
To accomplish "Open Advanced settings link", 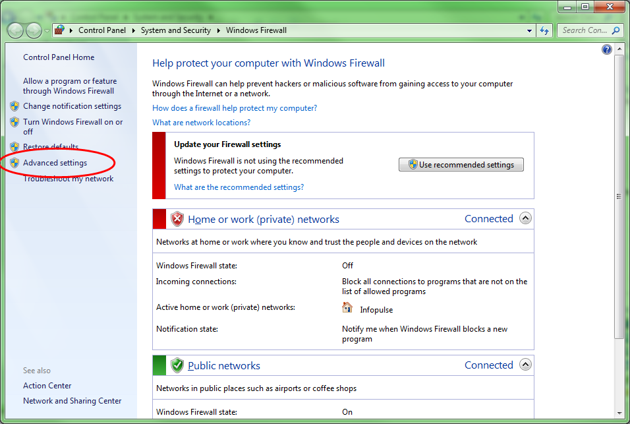I will tap(55, 163).
